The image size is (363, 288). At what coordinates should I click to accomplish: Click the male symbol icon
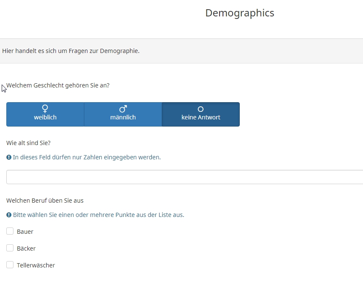(123, 109)
